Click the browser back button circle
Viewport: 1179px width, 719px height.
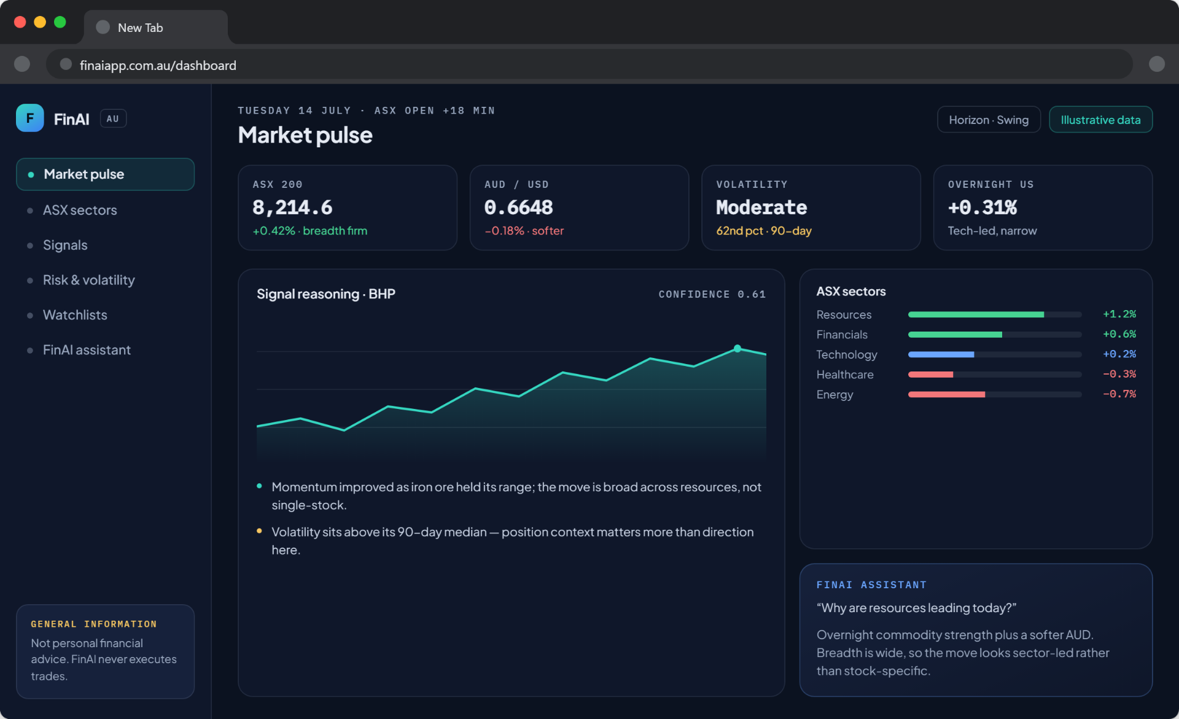click(22, 64)
